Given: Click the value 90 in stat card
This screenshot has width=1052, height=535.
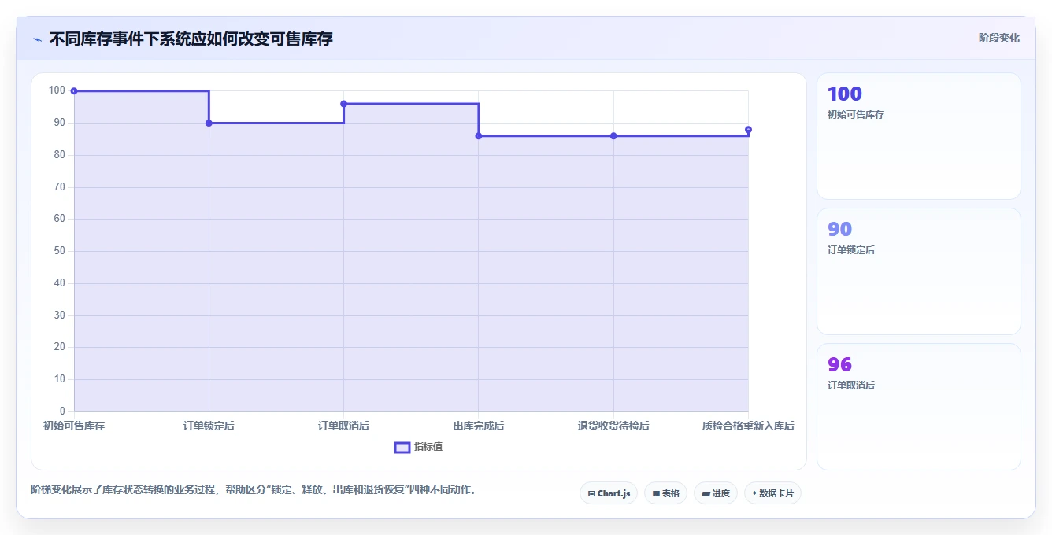Looking at the screenshot, I should (x=839, y=229).
